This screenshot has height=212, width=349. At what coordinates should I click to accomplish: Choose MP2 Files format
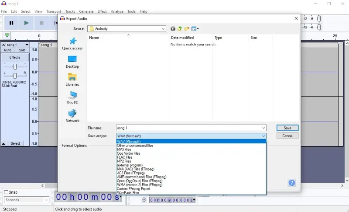(x=191, y=161)
